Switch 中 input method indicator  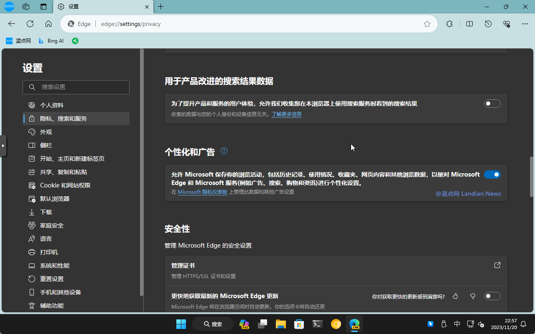click(457, 324)
